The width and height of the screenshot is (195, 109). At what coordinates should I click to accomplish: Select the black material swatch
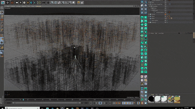[151, 99]
